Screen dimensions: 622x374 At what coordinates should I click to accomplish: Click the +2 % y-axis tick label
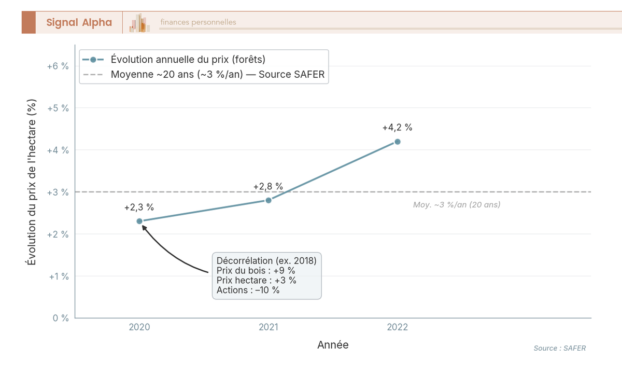pos(58,234)
